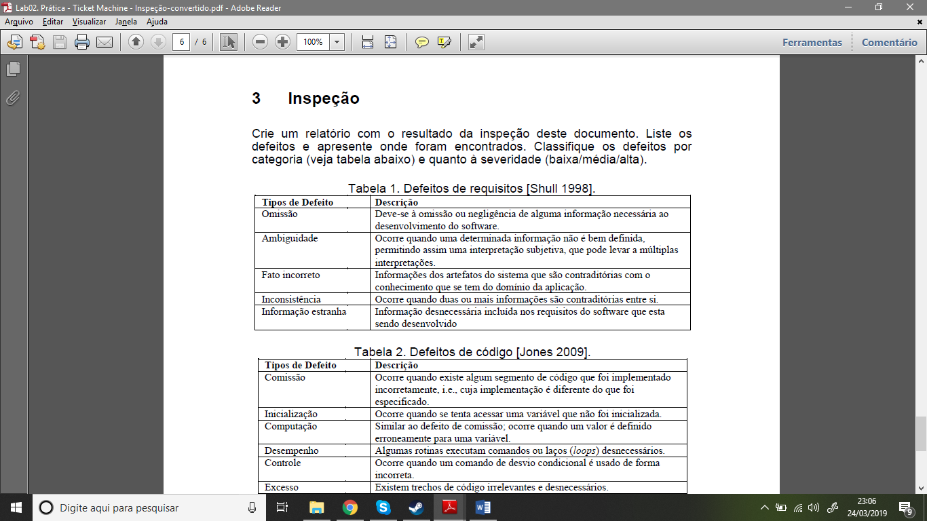Open the Ferramentas pane
Viewport: 927px width, 521px height.
(x=812, y=41)
